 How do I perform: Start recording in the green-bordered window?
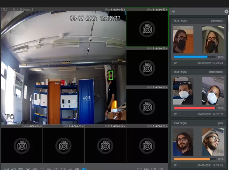click(x=156, y=10)
